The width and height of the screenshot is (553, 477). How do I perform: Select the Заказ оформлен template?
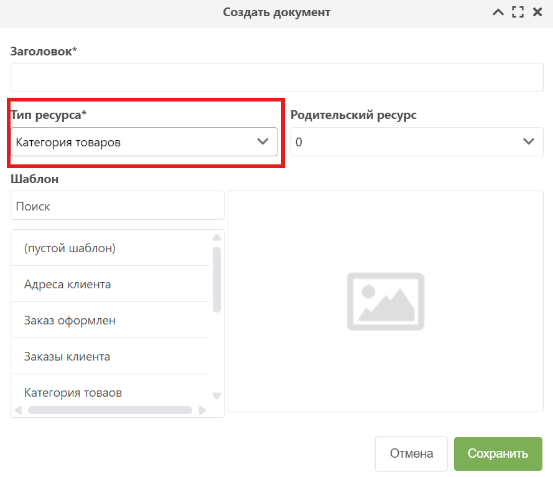click(x=70, y=321)
